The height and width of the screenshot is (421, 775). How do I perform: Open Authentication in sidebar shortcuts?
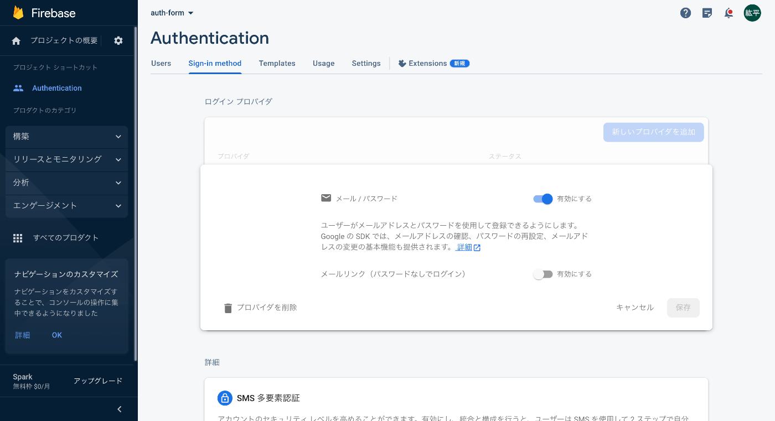pyautogui.click(x=57, y=88)
